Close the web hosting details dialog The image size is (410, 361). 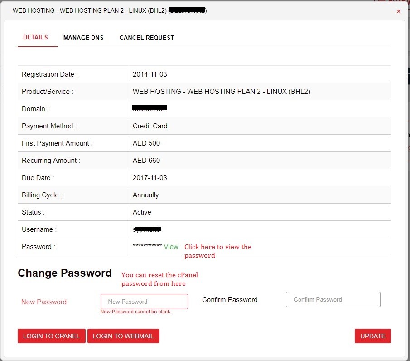(x=399, y=11)
